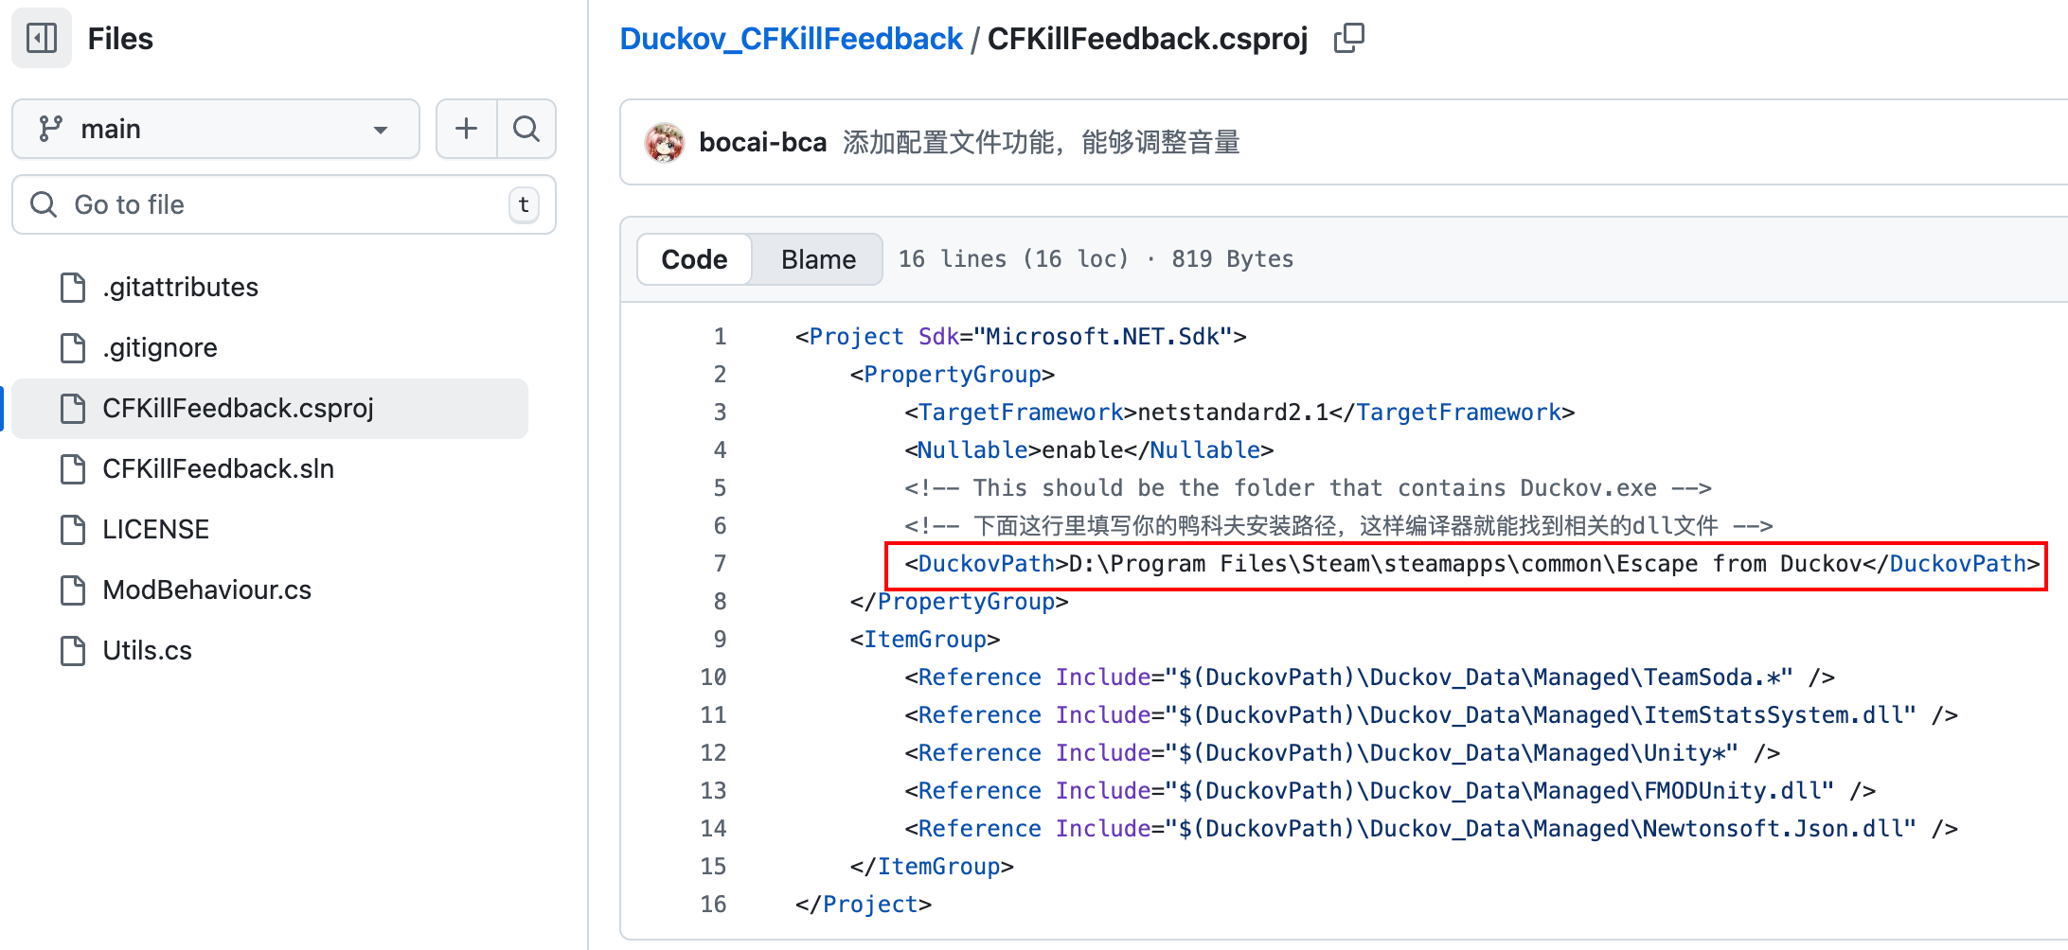Click the file icon next to .gitignore
The height and width of the screenshot is (950, 2068).
tap(74, 347)
